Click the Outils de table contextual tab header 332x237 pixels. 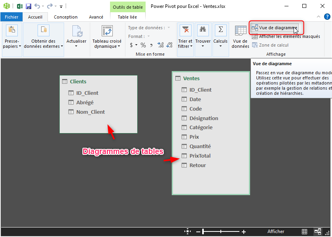[128, 7]
